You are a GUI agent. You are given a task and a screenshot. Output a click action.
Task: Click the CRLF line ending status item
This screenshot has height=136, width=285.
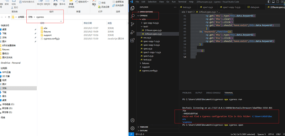coord(278,134)
